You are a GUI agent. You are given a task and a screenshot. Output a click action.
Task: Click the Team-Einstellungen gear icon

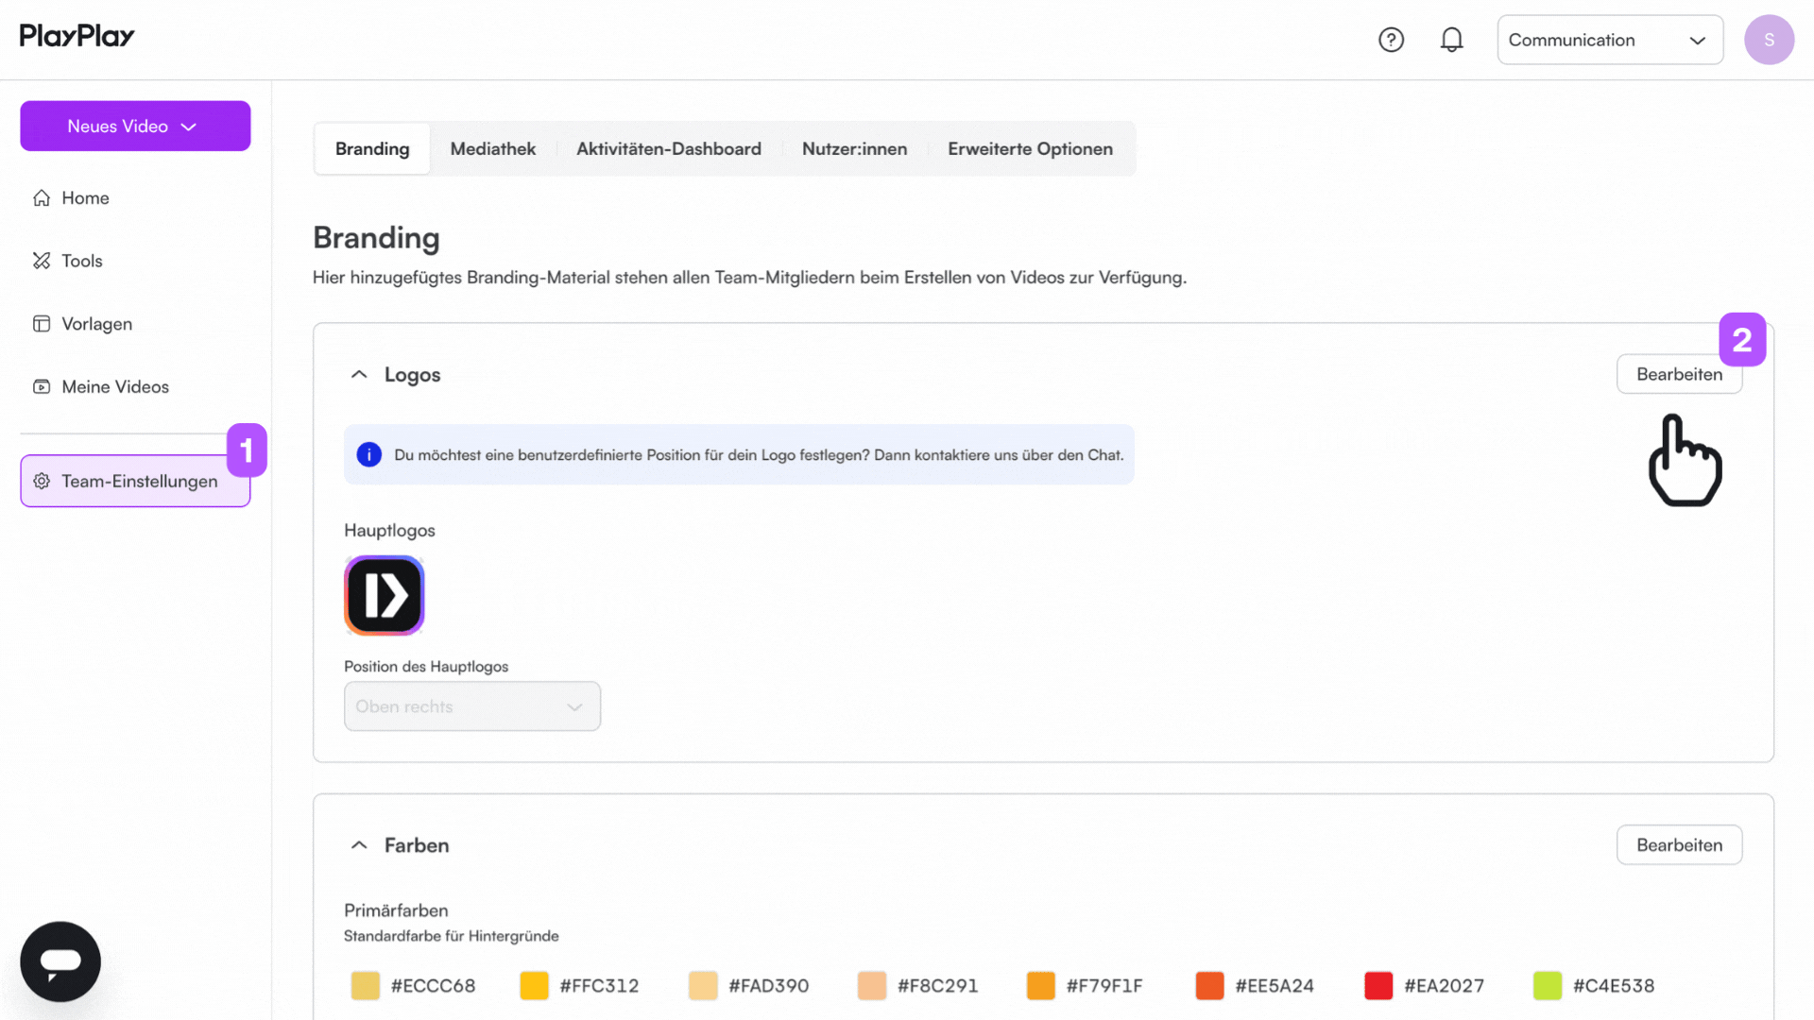(x=42, y=482)
